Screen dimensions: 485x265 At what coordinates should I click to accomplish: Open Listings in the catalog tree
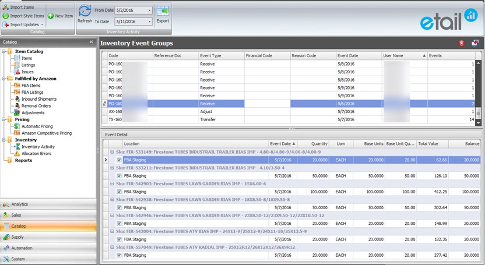point(28,65)
